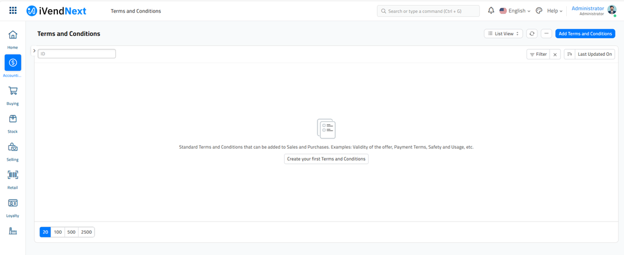The image size is (624, 255).
Task: Open the Last Updated On sort dropdown
Action: click(x=595, y=54)
